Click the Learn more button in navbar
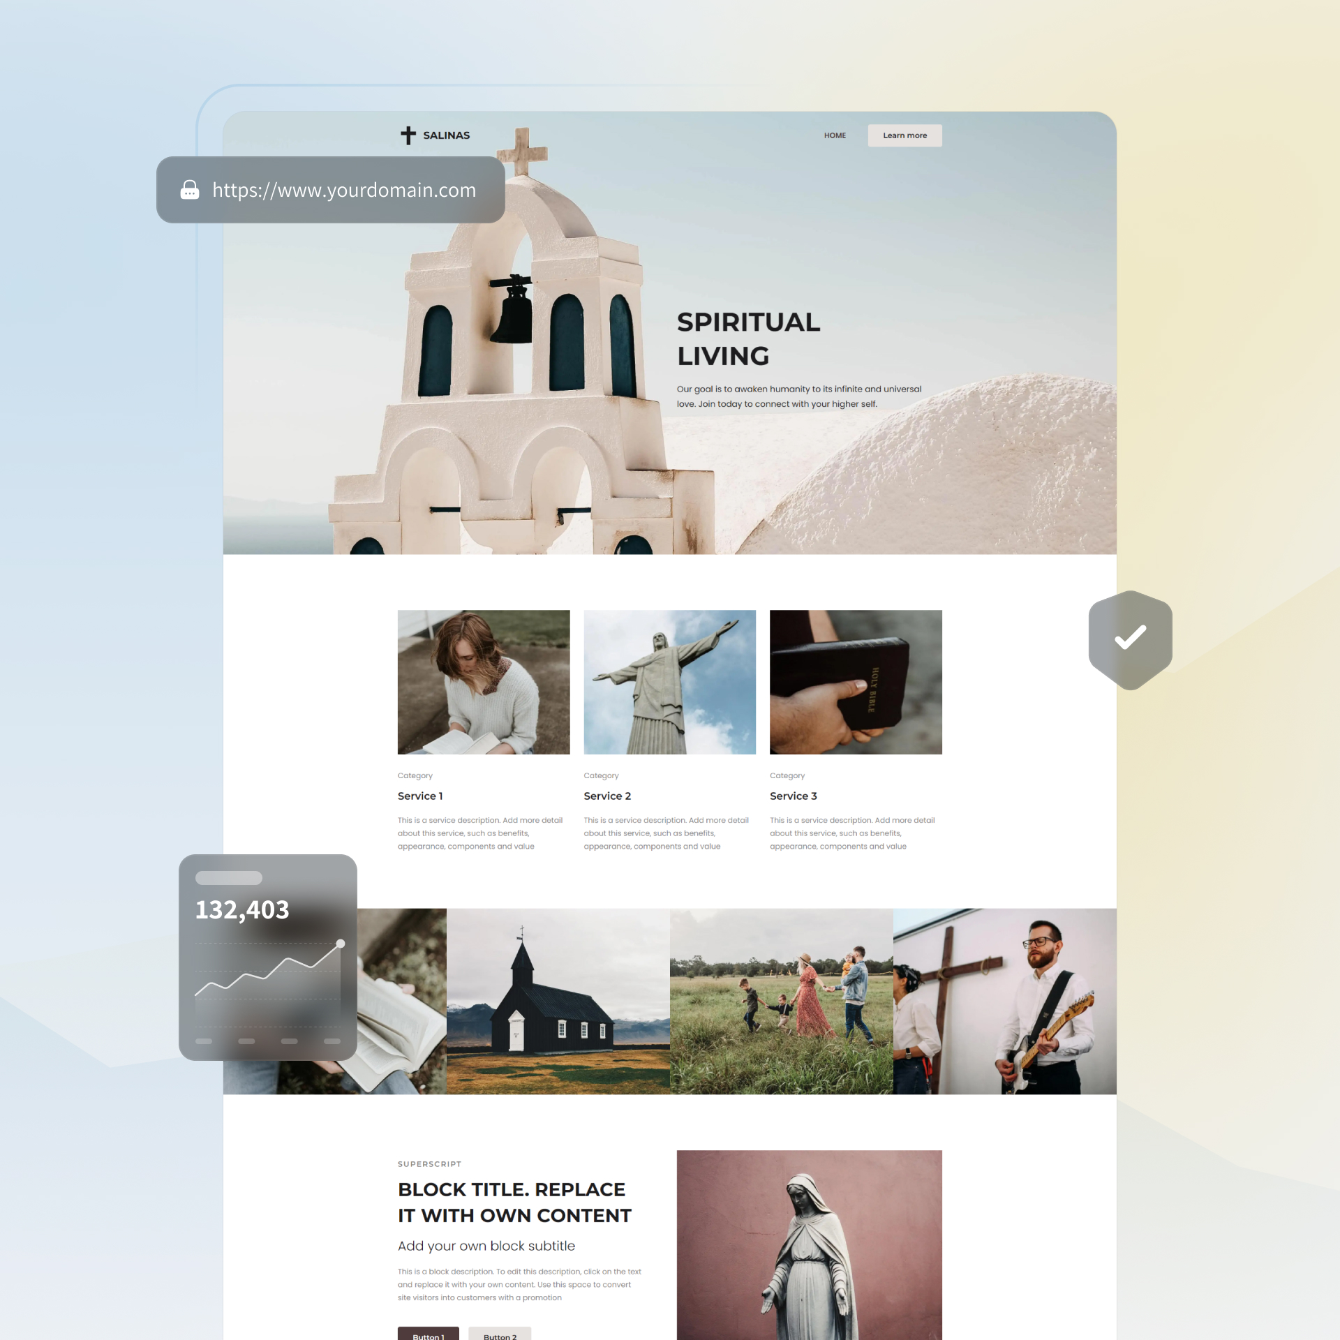 [906, 135]
